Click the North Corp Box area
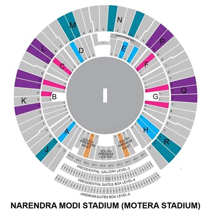Viewport: 211px width, 213px height. (x=126, y=39)
